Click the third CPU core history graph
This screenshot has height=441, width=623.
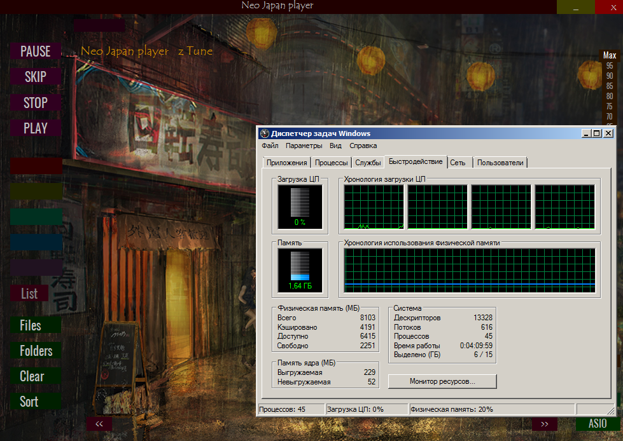[x=501, y=207]
